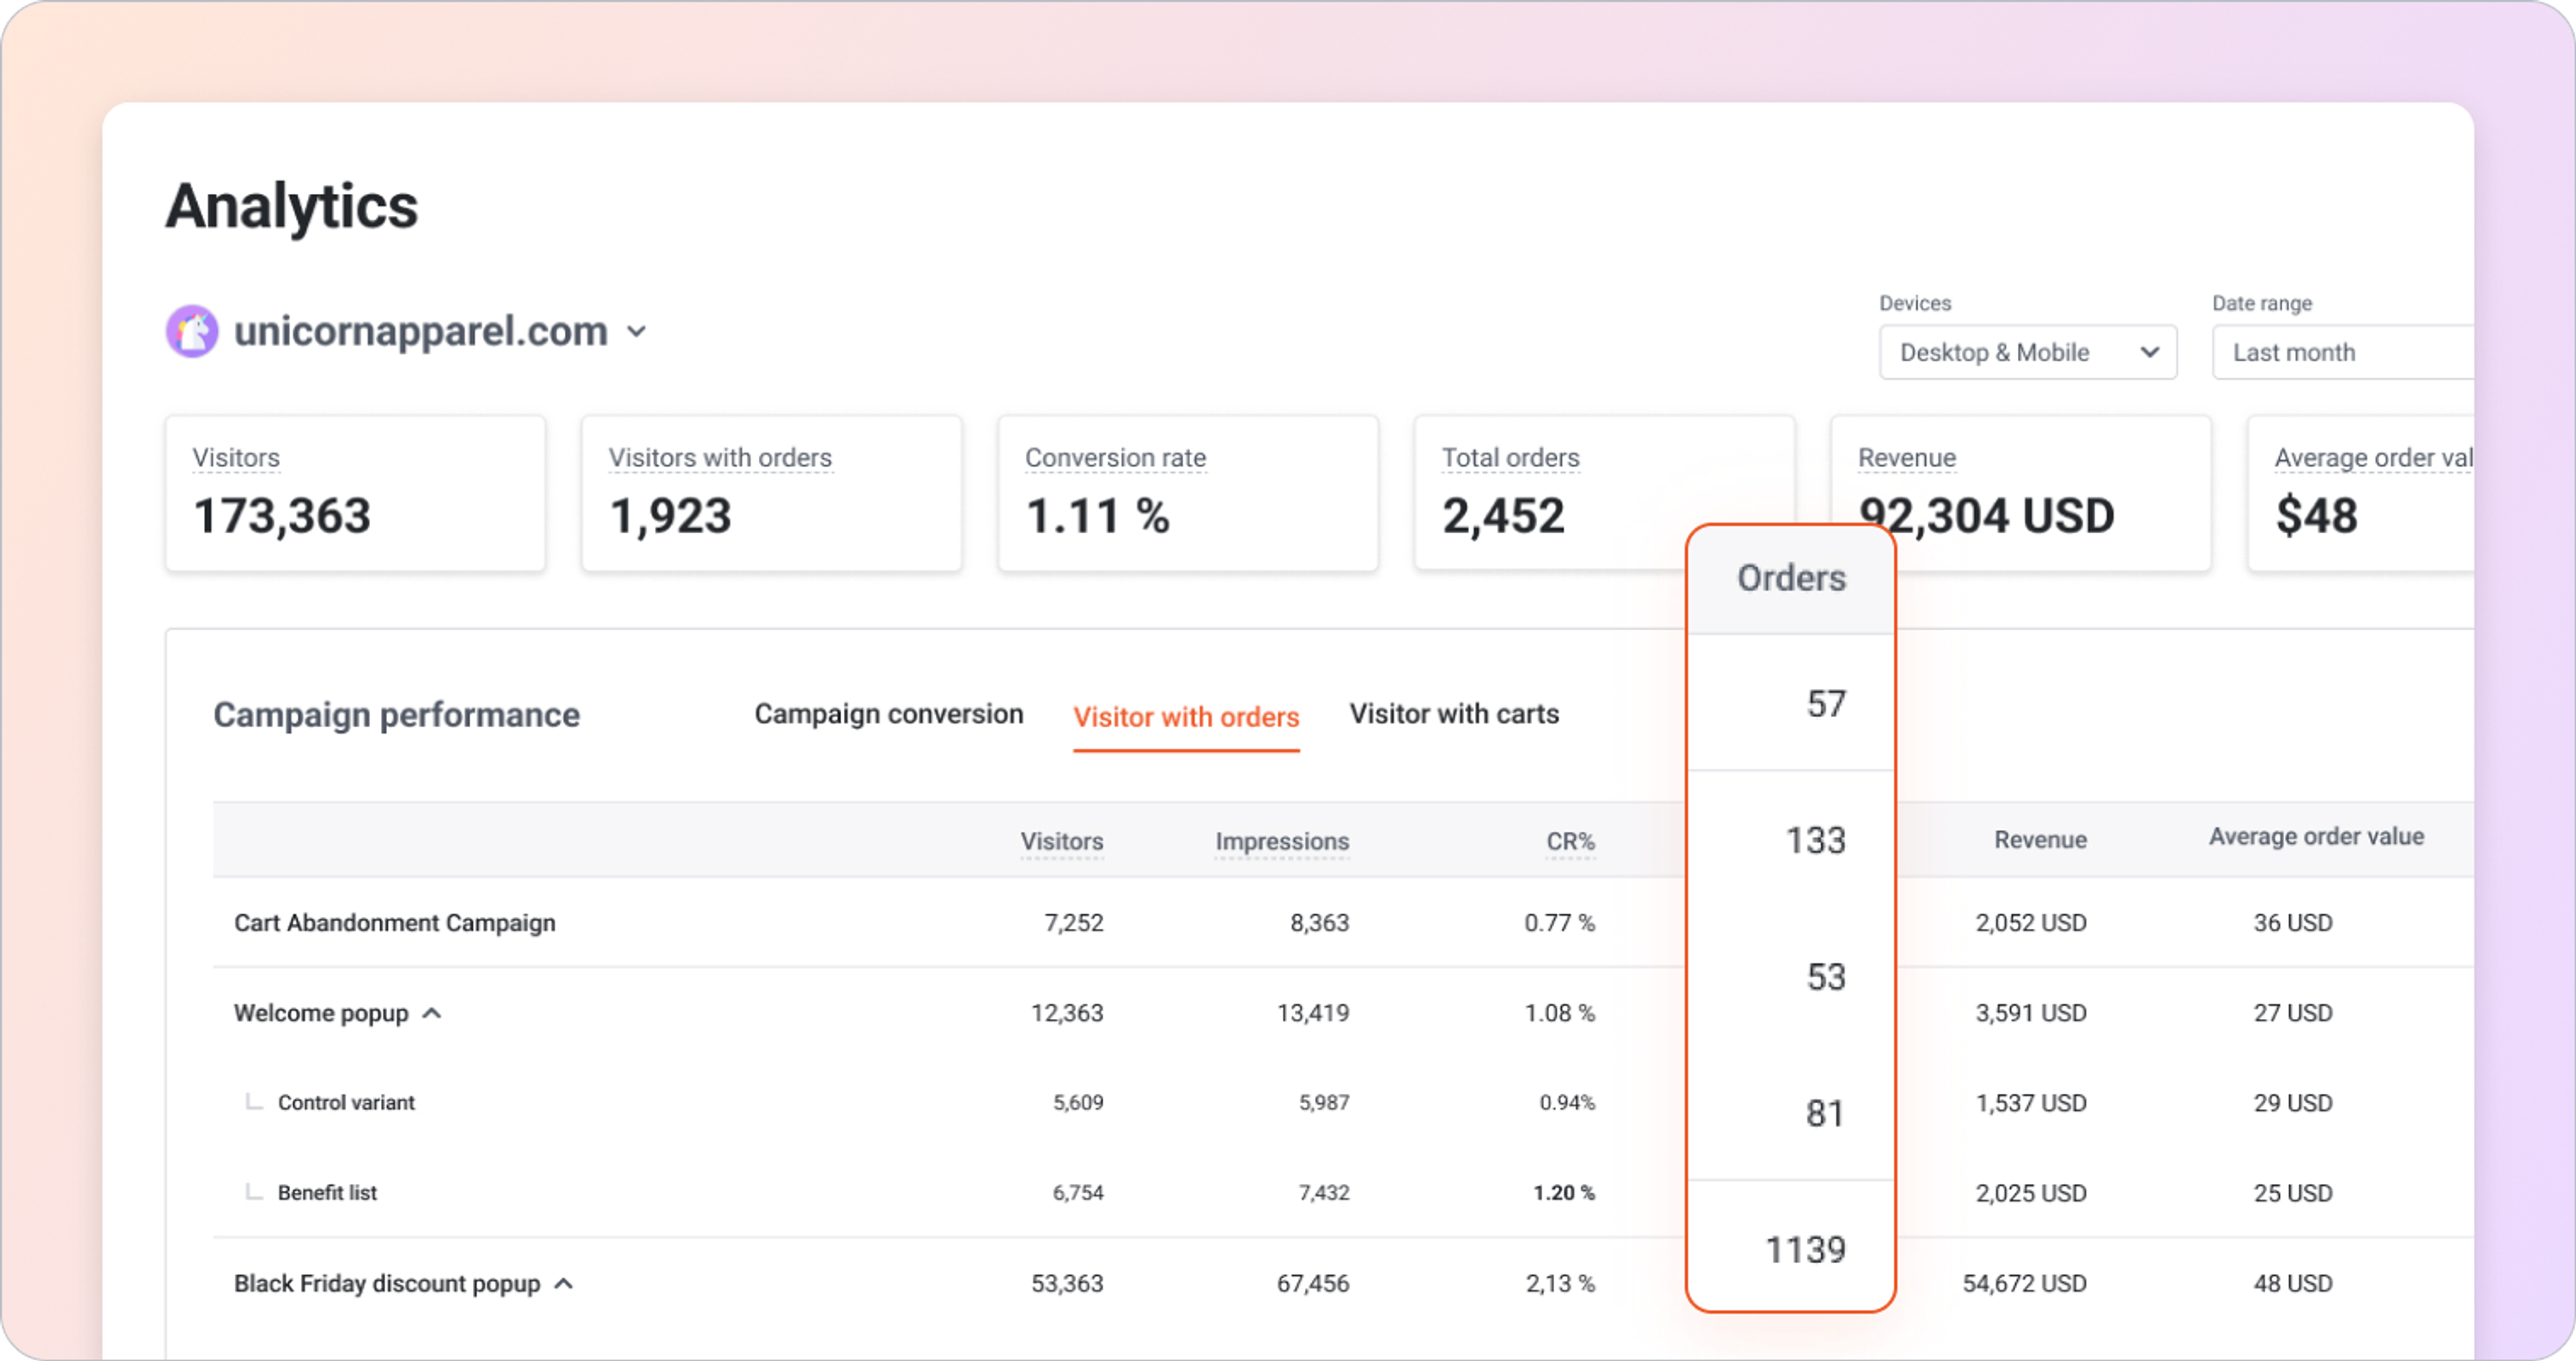Image resolution: width=2576 pixels, height=1361 pixels.
Task: Sort by the Impressions column header
Action: point(1281,841)
